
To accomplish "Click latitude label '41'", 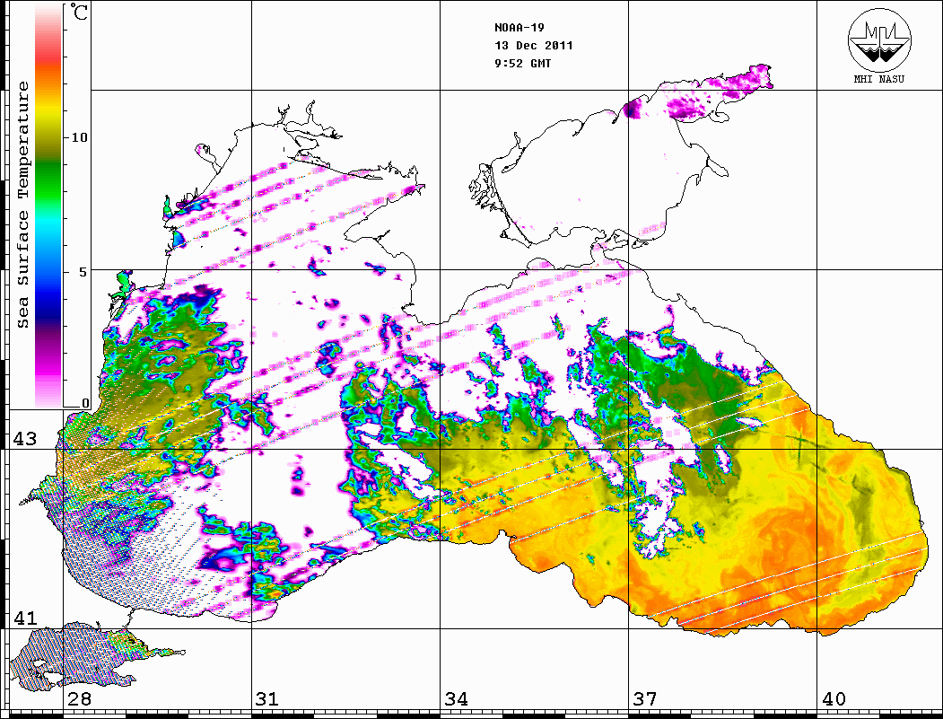I will [24, 618].
